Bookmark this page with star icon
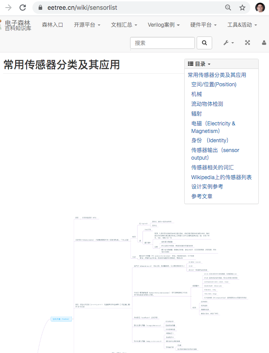This screenshot has width=269, height=353. pyautogui.click(x=242, y=8)
